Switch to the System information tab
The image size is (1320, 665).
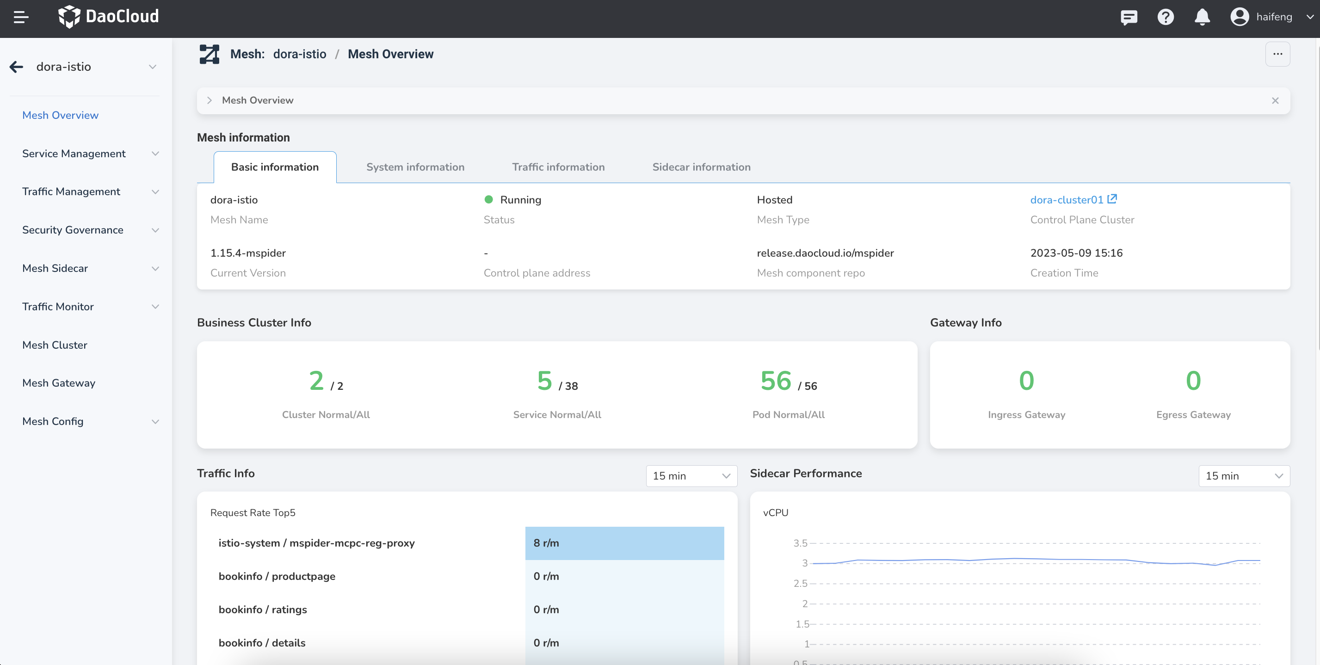415,167
